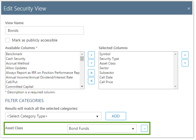Move selected column down in order
Screen dimensions: 196x140
(185, 63)
